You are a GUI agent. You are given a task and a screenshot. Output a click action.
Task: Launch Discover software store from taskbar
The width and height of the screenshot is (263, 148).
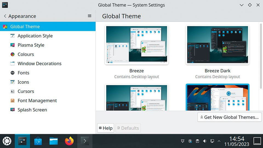[x=38, y=141]
